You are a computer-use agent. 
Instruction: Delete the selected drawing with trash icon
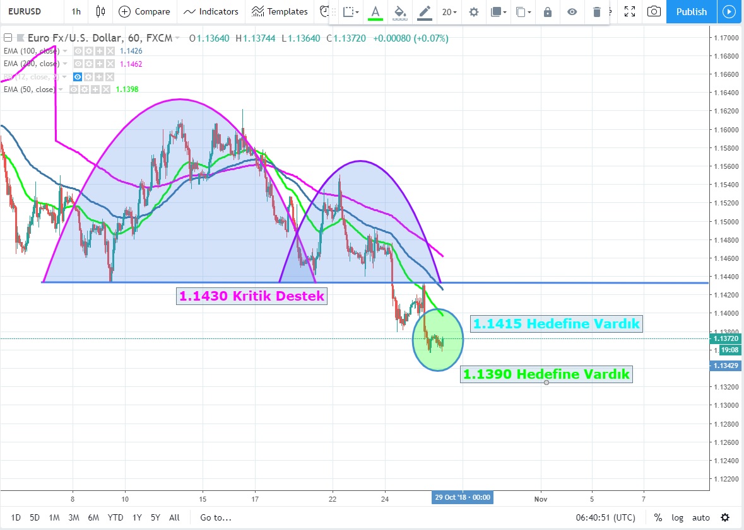(597, 12)
